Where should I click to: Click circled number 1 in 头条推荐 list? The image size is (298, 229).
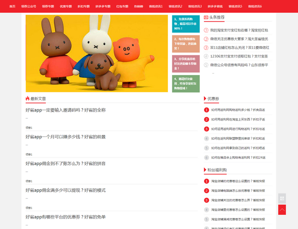[206, 30]
